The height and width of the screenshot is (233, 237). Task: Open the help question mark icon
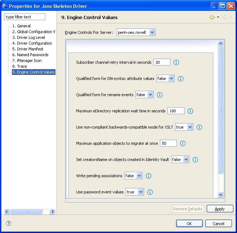[9, 223]
